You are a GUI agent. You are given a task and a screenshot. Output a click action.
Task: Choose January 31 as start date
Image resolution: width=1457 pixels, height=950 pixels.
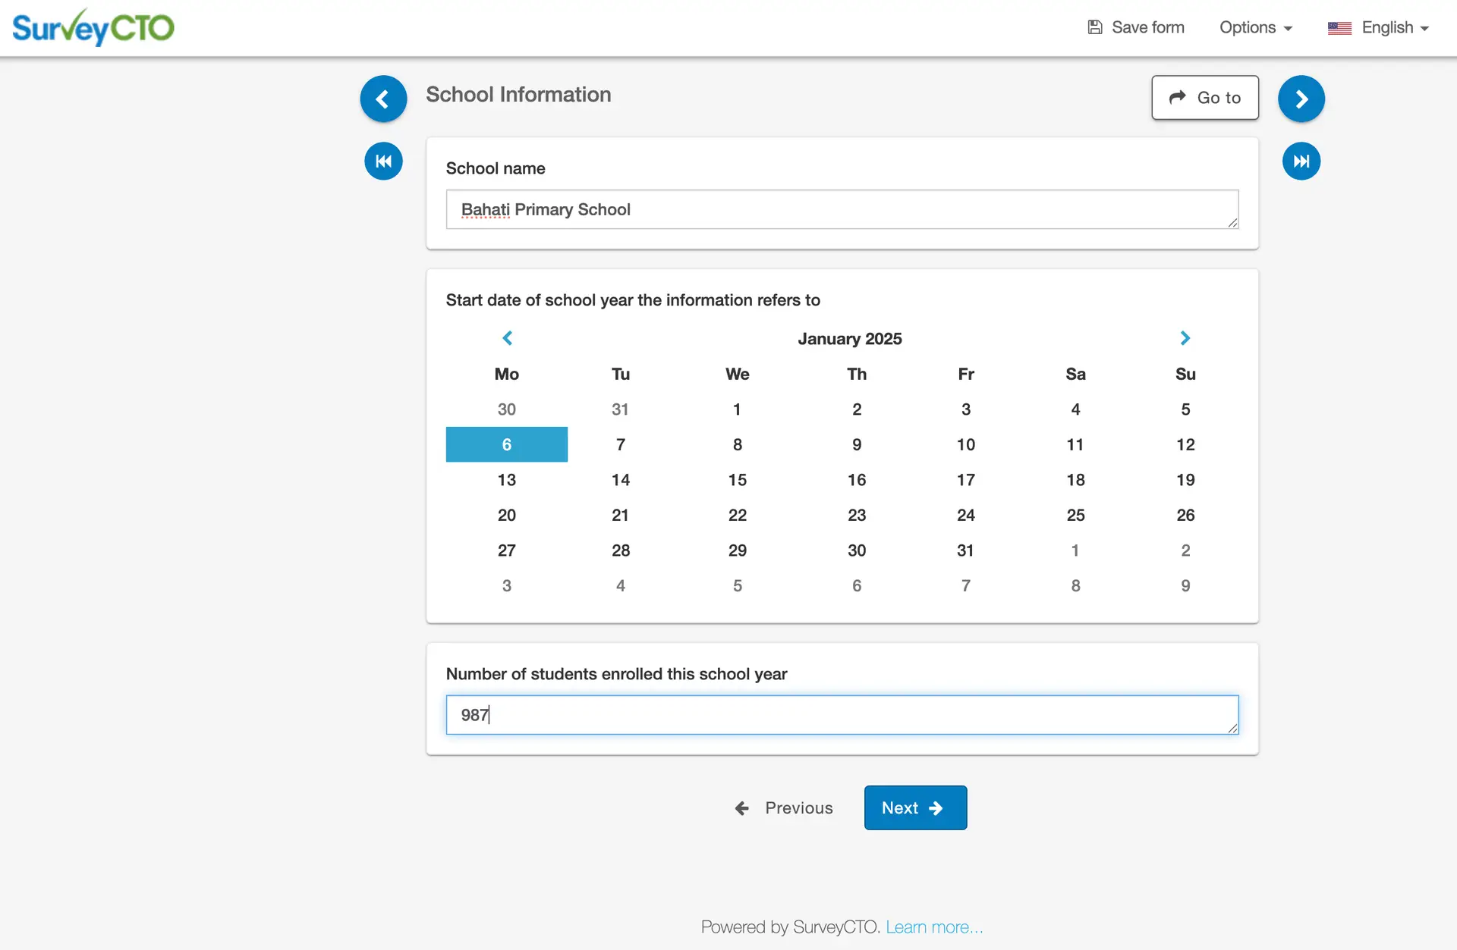pyautogui.click(x=965, y=550)
